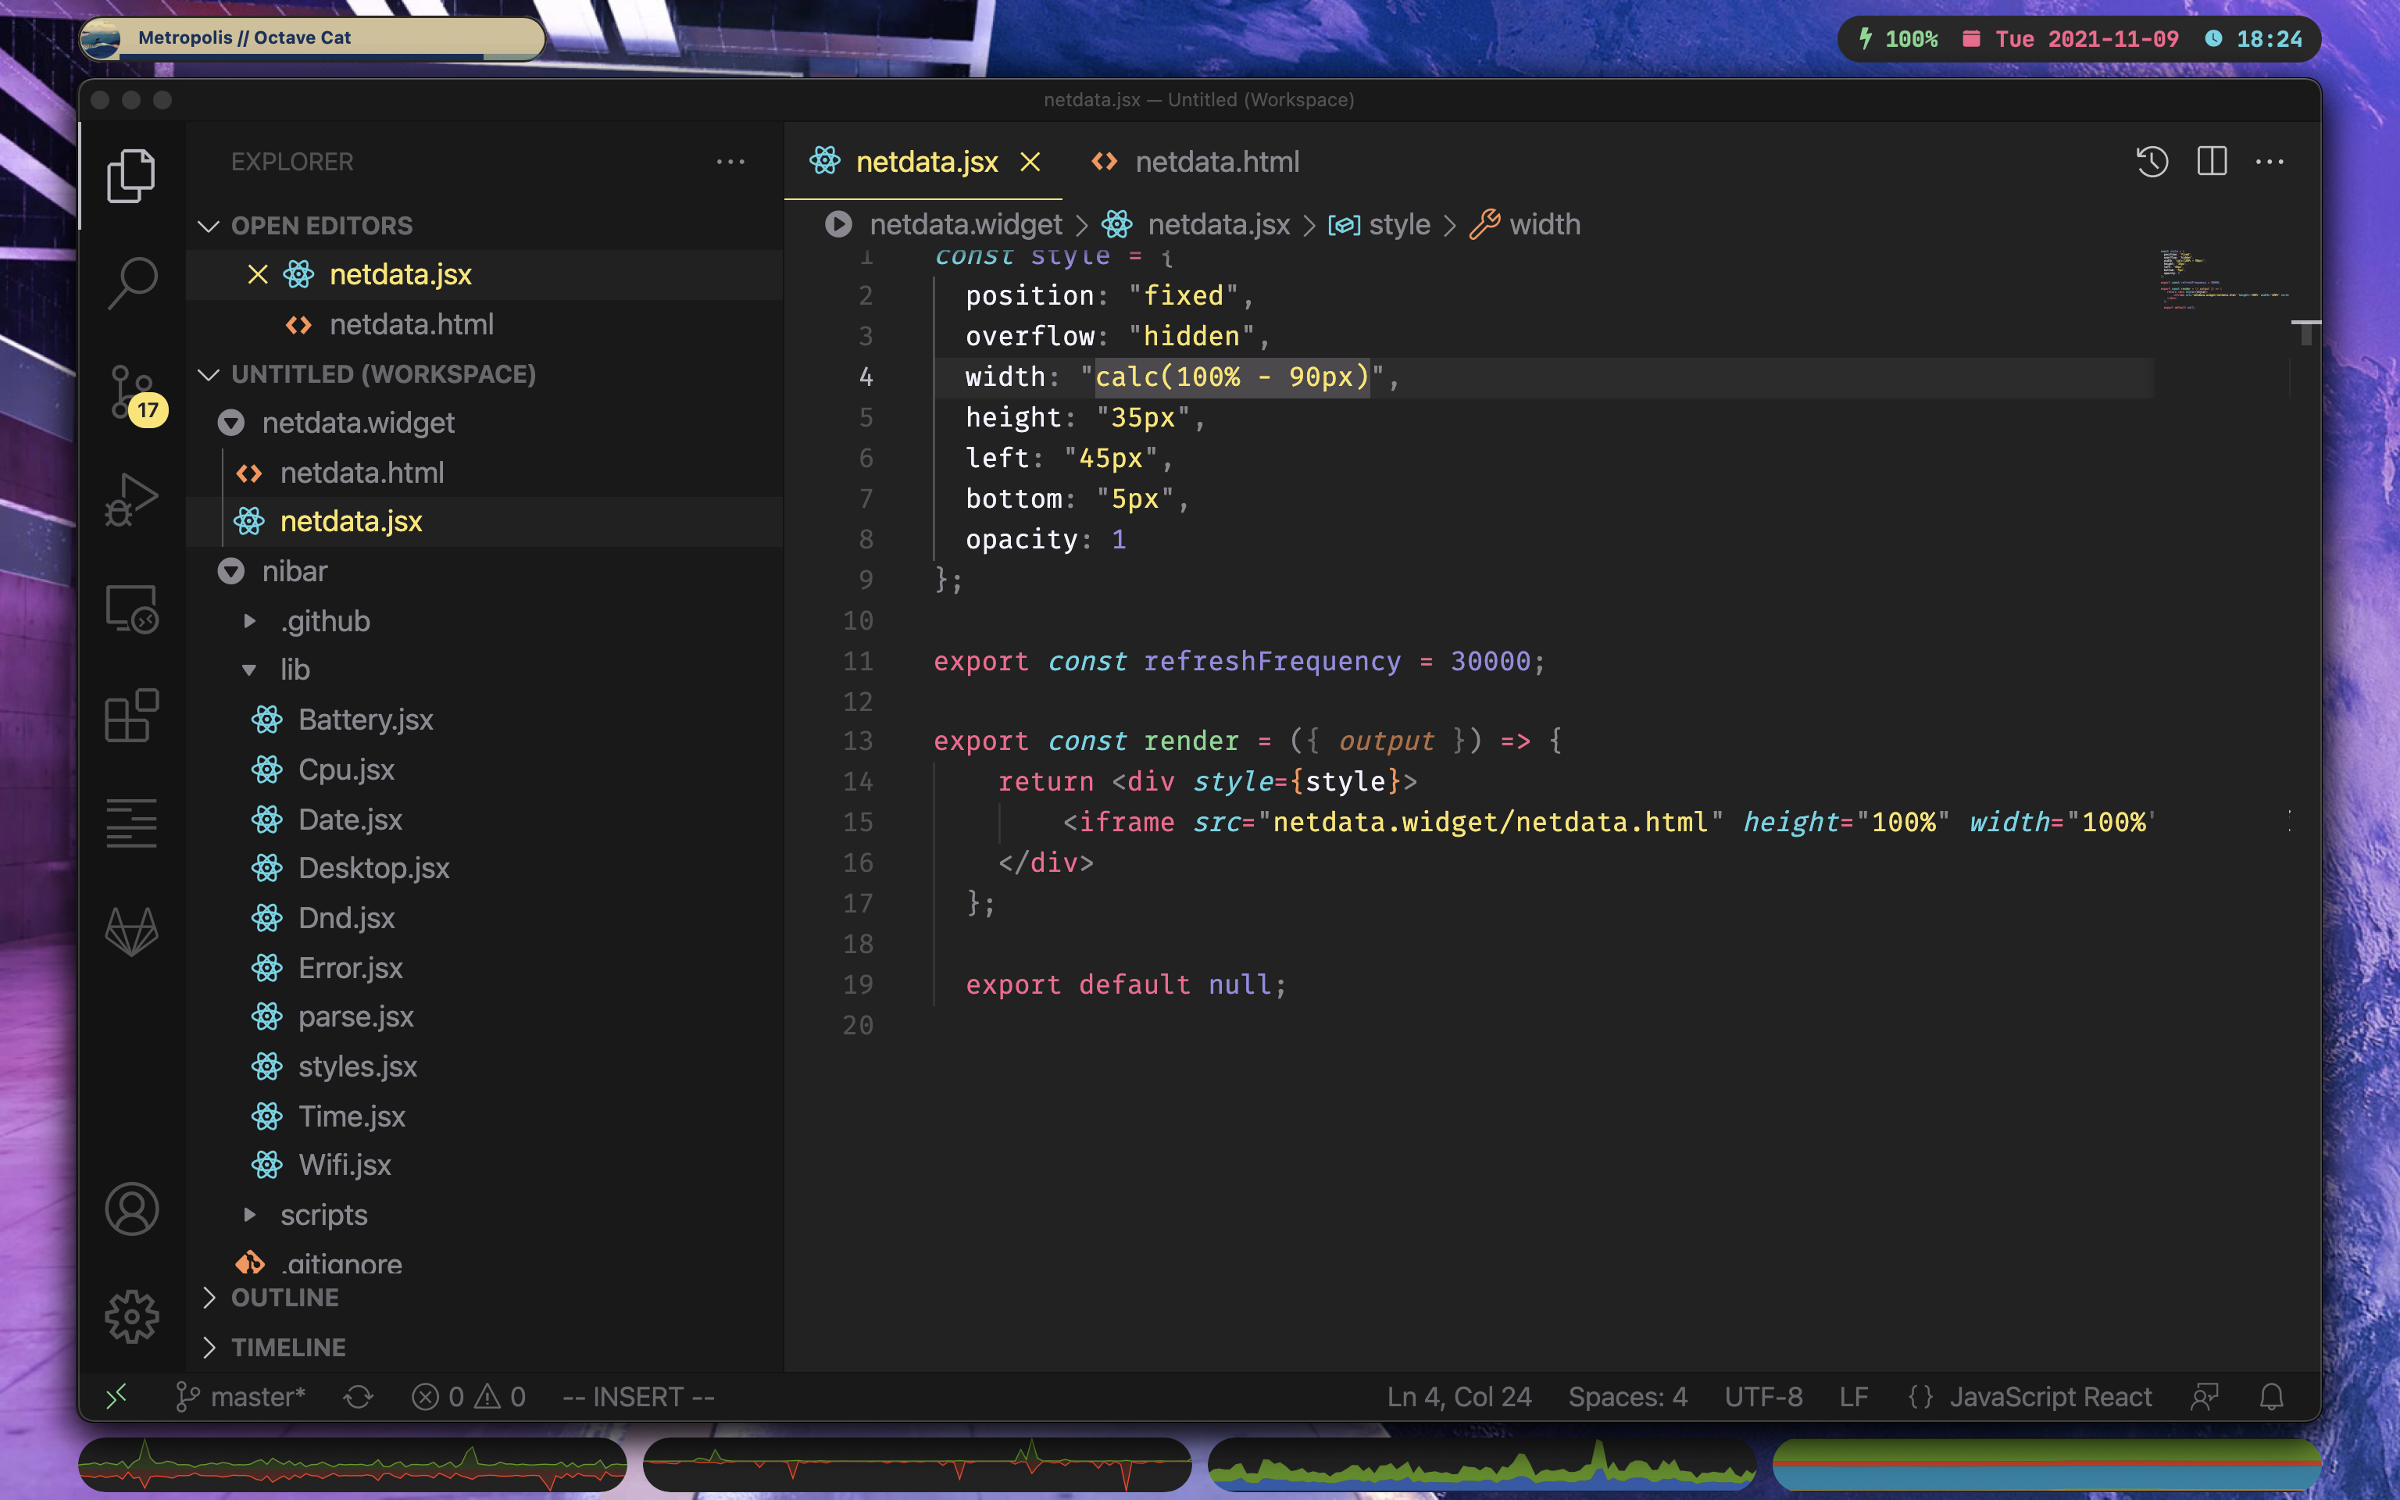Switch to the netdata.html tab
Image resolution: width=2400 pixels, height=1500 pixels.
click(x=1216, y=162)
